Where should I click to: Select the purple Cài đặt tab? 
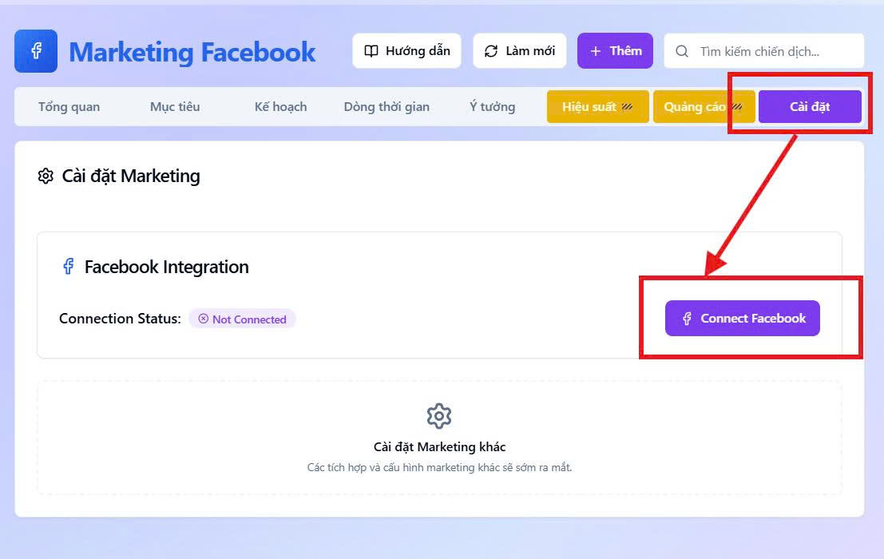(810, 106)
